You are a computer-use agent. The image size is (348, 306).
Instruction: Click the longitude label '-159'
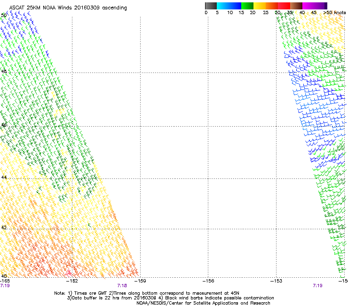140,281
